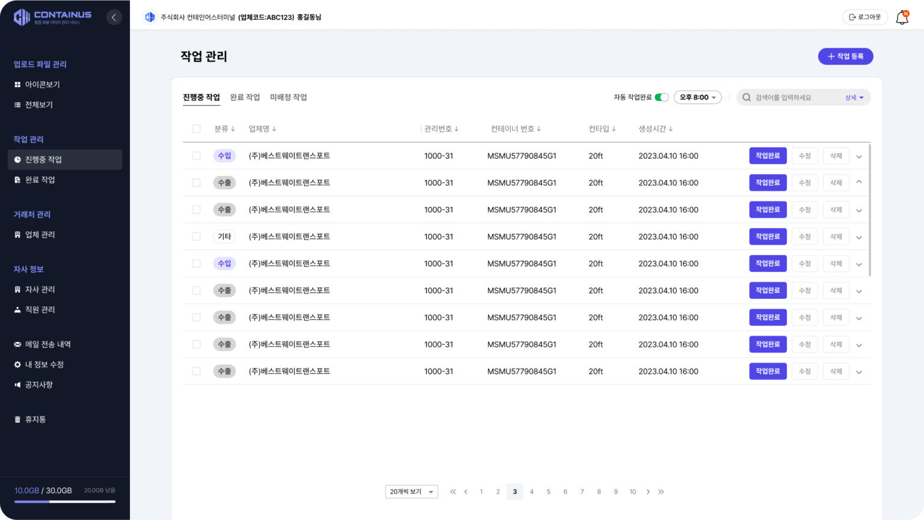Toggle the 자동 작업완료 switch
The image size is (924, 520).
[661, 97]
